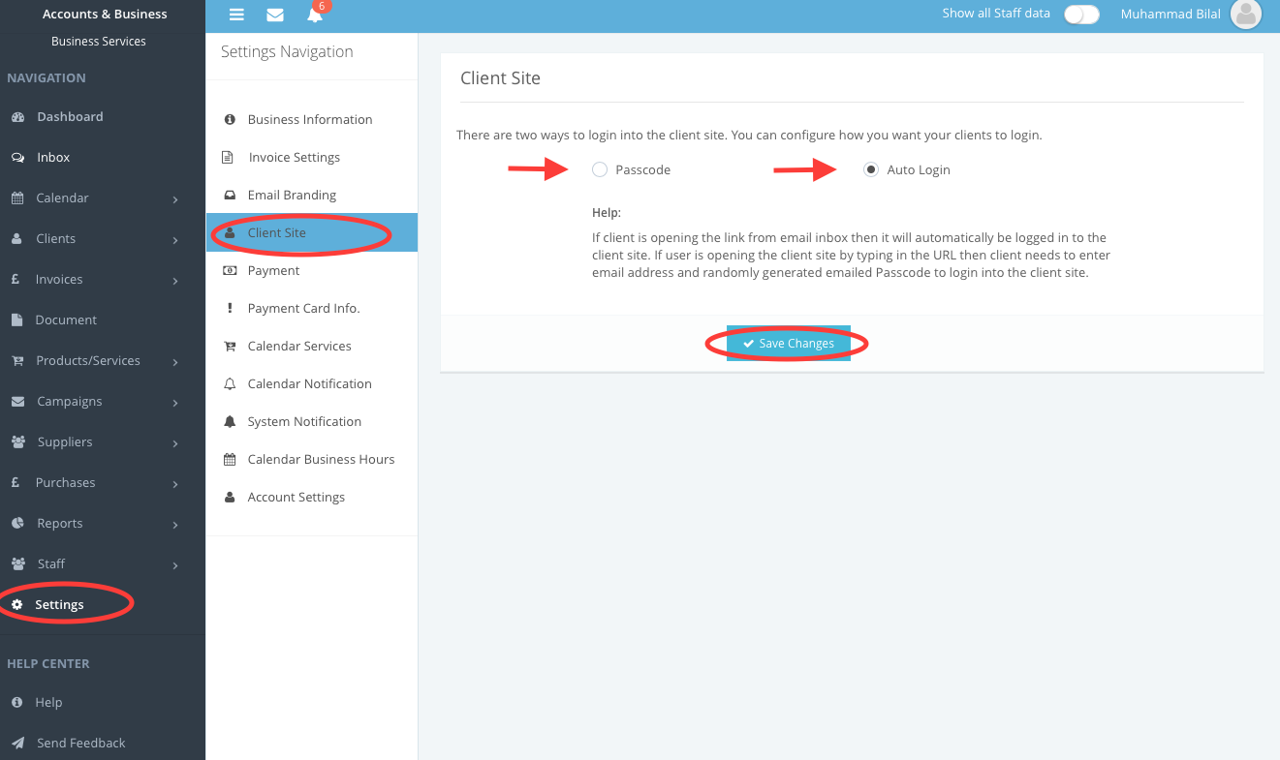Select the Auto Login radio option
Screen dimensions: 1280x760
click(x=871, y=170)
